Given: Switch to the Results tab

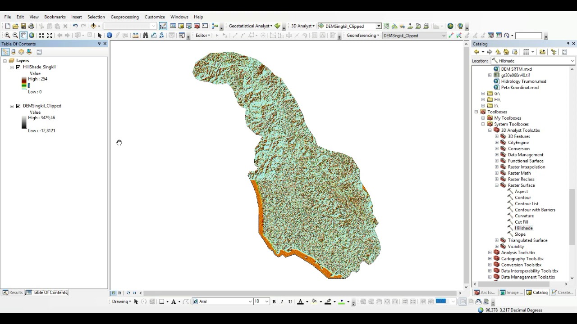Looking at the screenshot, I should point(13,292).
